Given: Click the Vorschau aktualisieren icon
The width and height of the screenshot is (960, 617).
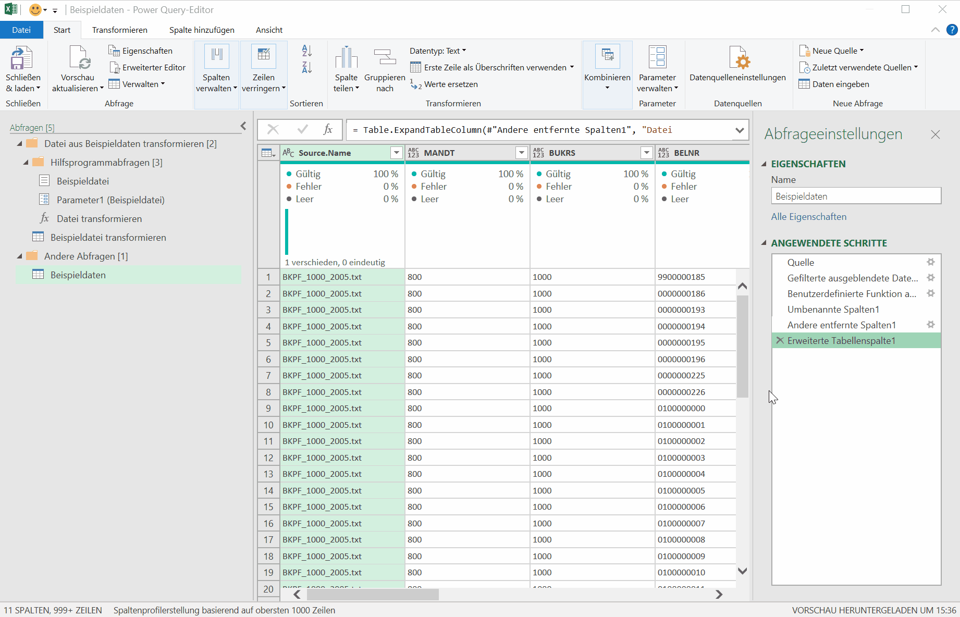Looking at the screenshot, I should (x=79, y=58).
